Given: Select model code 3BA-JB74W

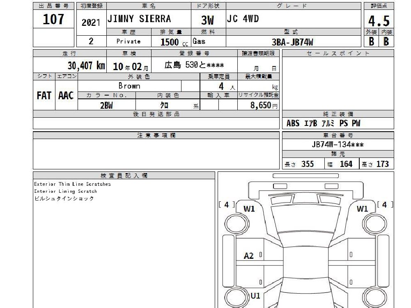Looking at the screenshot, I should point(292,42).
